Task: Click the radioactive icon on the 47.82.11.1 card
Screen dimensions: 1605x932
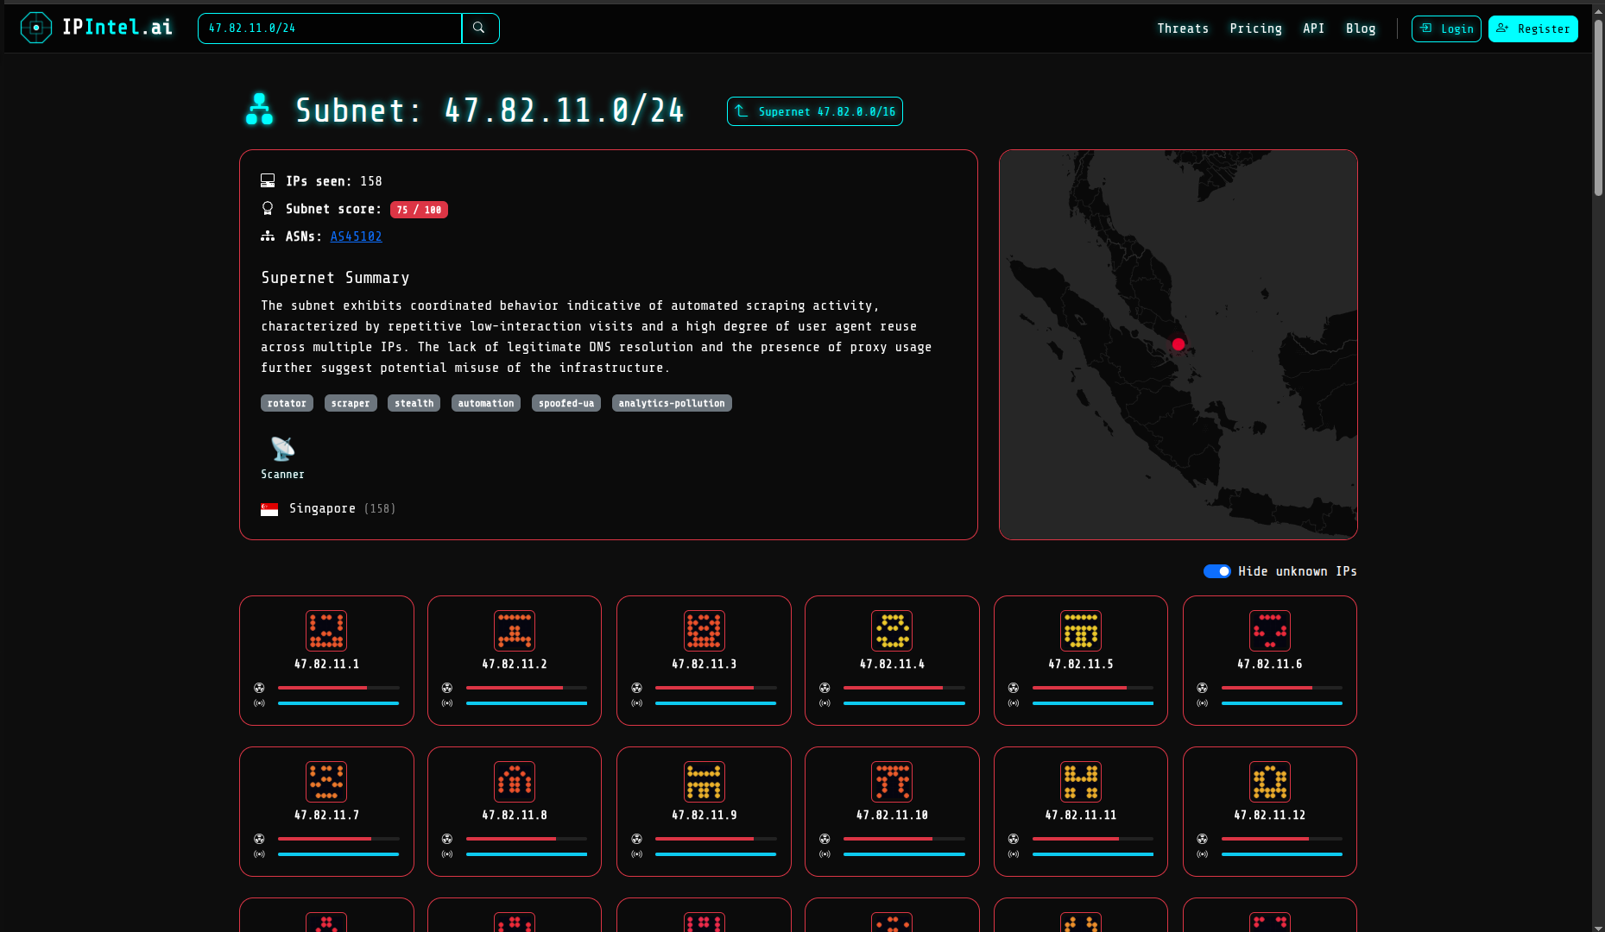Action: pyautogui.click(x=258, y=688)
